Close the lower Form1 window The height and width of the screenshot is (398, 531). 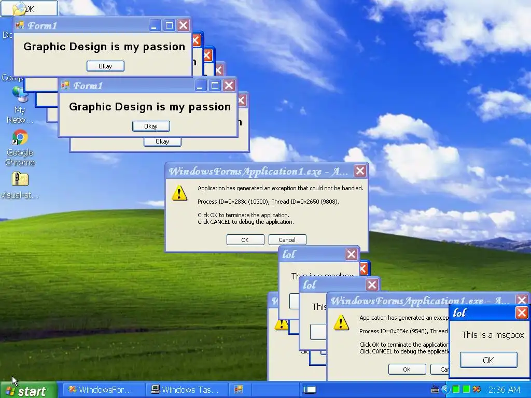(x=229, y=86)
